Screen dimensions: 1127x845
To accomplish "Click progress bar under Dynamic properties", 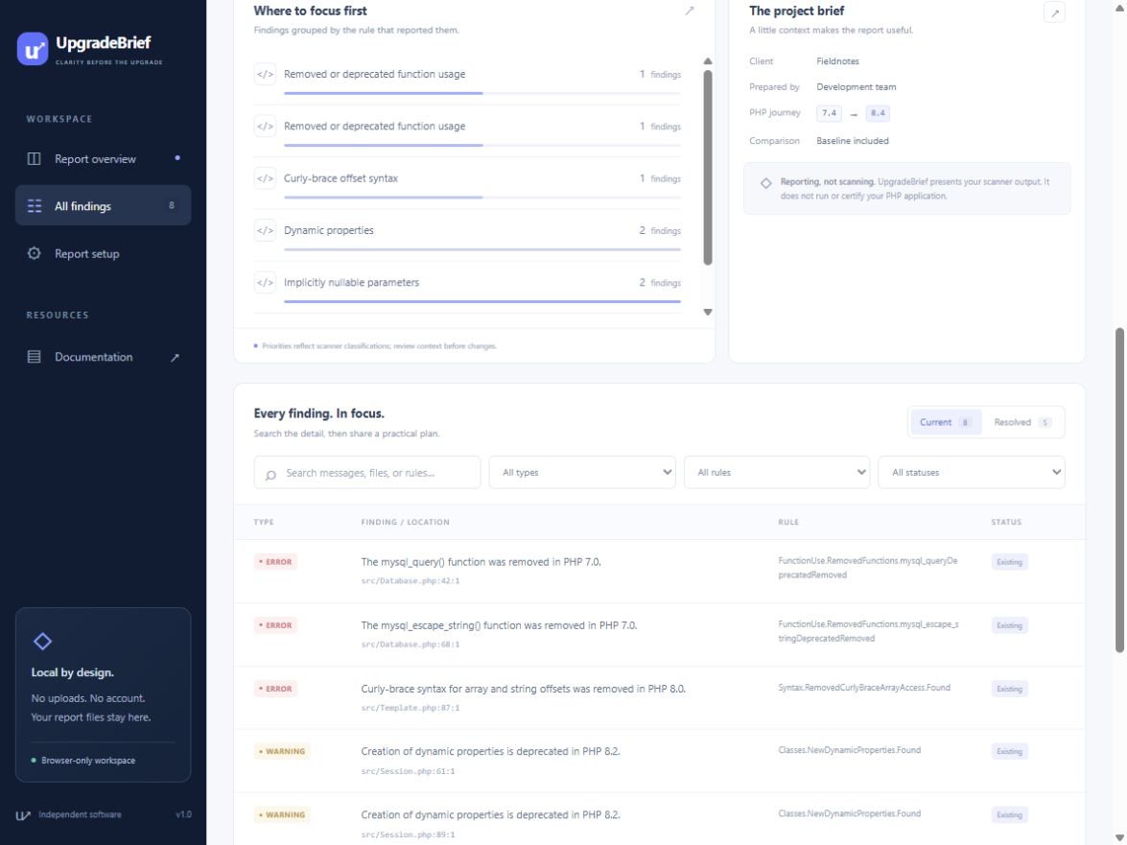I will (x=482, y=249).
